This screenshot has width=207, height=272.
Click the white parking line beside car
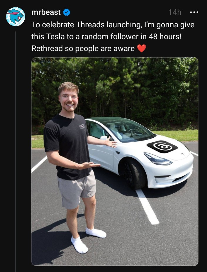pyautogui.click(x=147, y=207)
